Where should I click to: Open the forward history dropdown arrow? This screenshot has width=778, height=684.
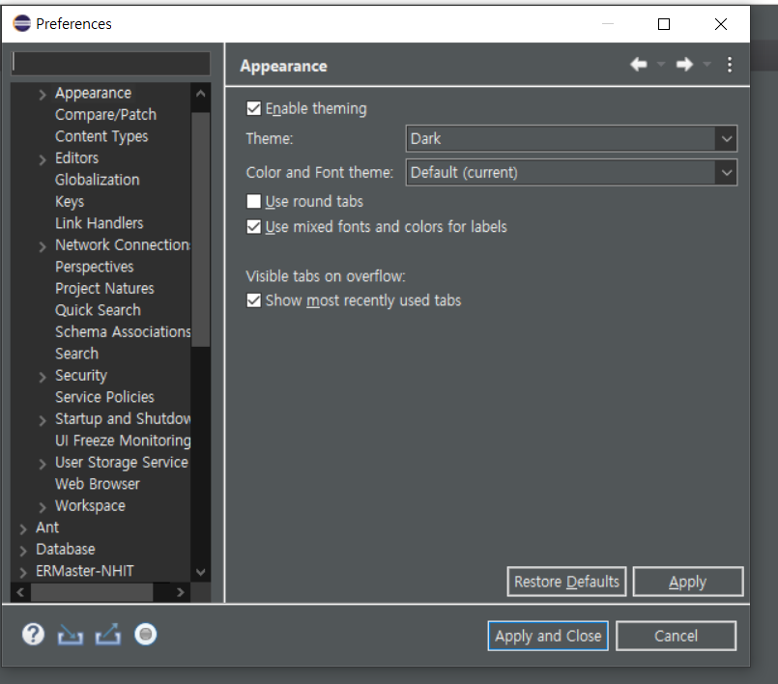point(707,65)
